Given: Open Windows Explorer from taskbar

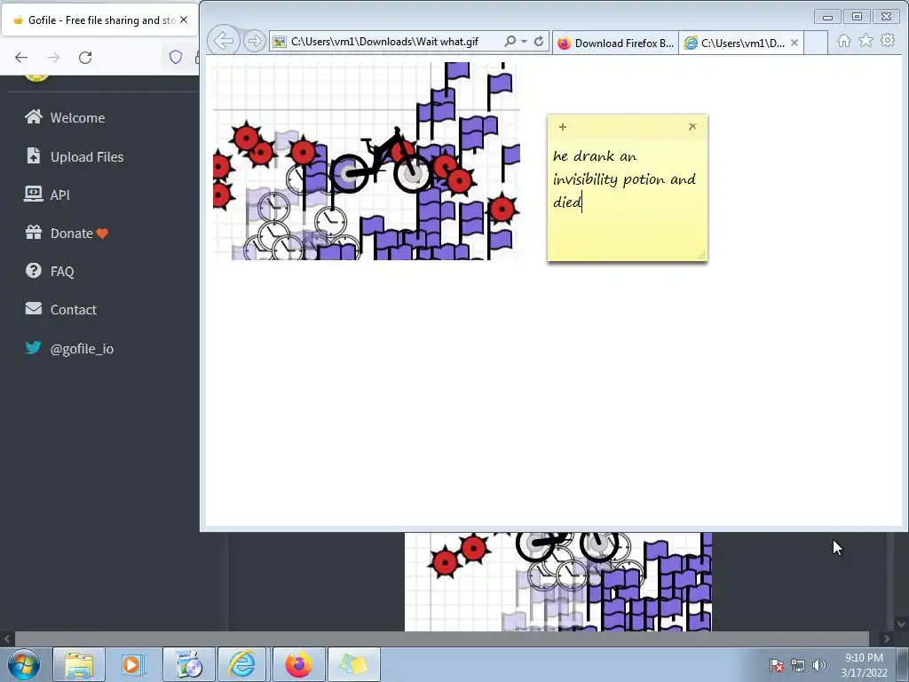Looking at the screenshot, I should point(79,664).
